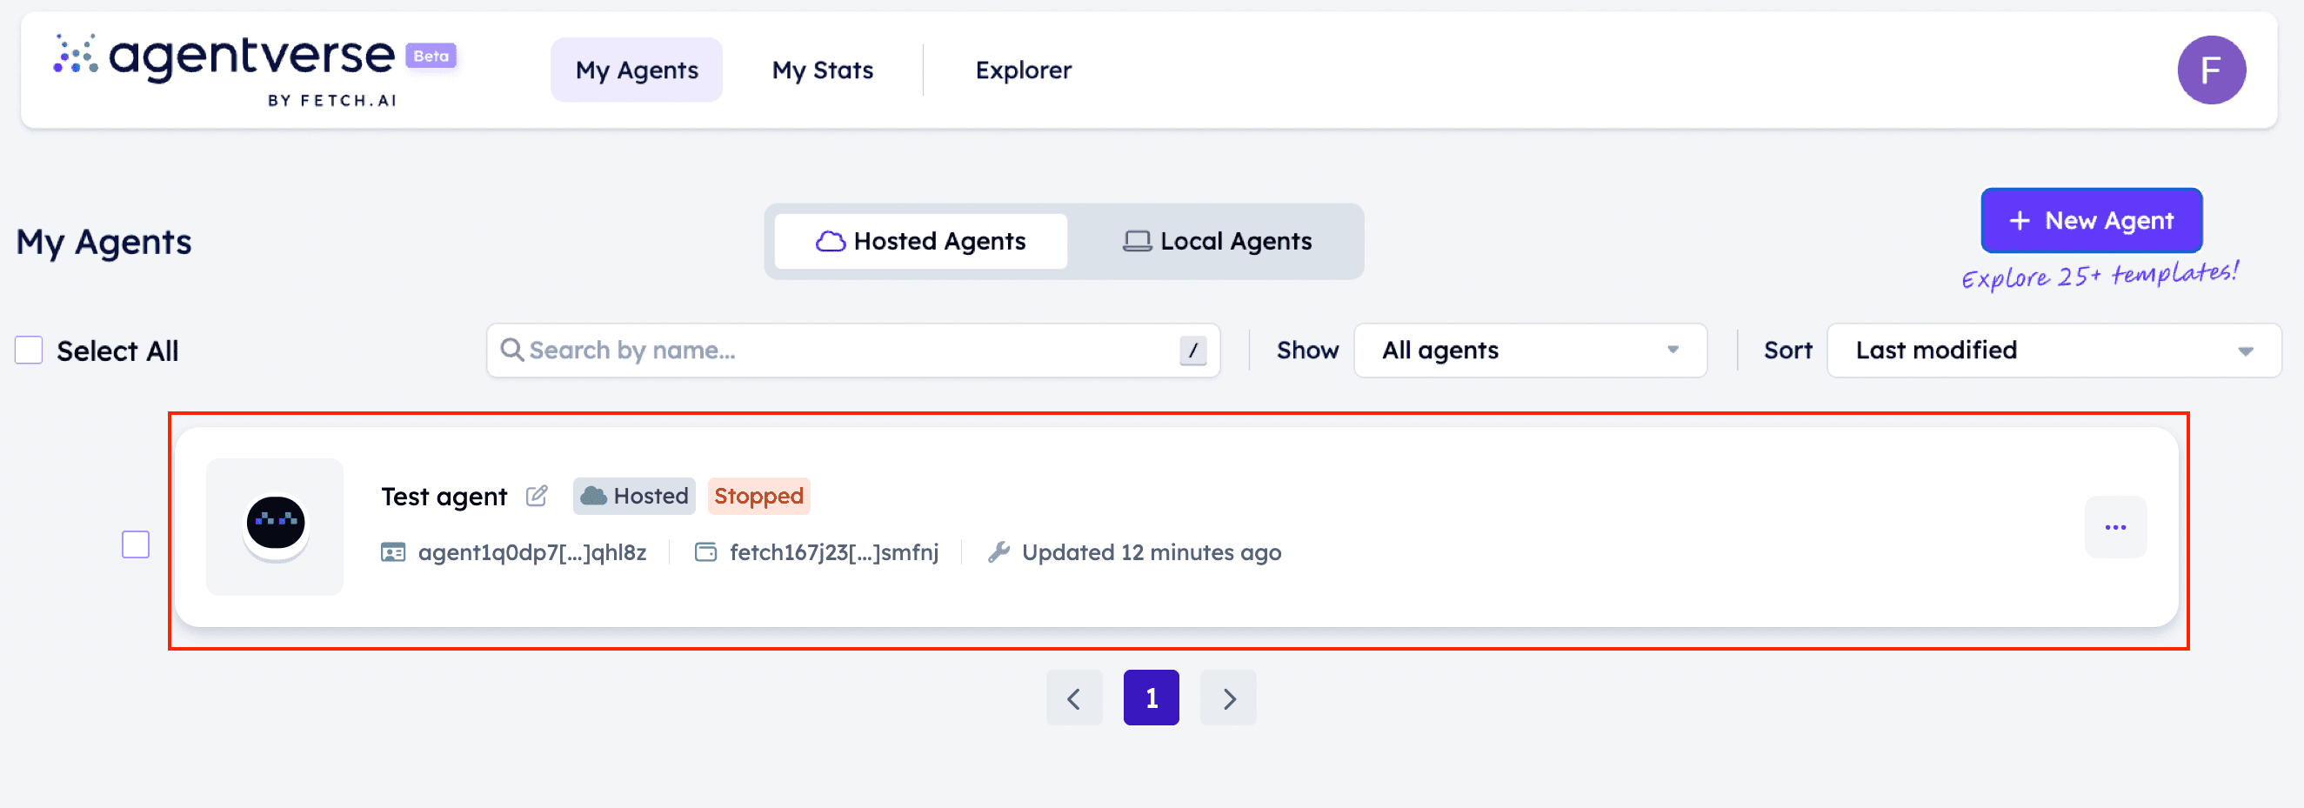Go to next page arrow

tap(1228, 698)
